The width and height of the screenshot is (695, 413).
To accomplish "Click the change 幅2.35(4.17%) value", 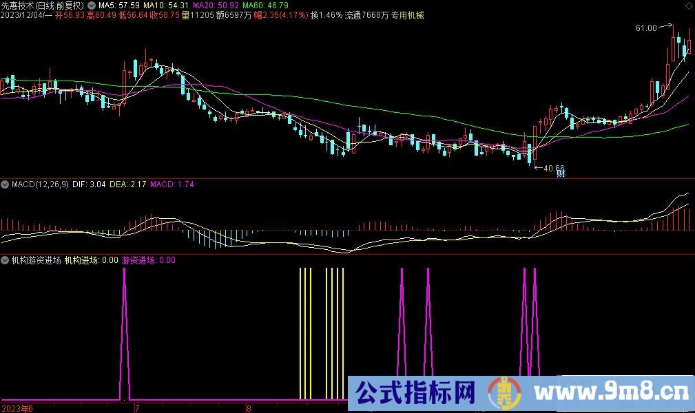I will click(x=281, y=16).
